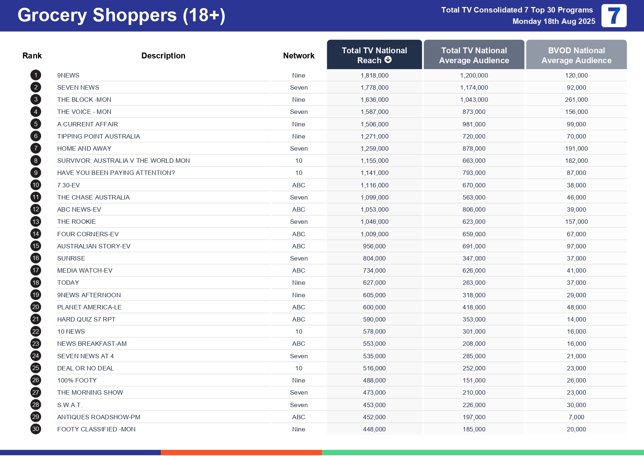Image resolution: width=644 pixels, height=456 pixels.
Task: Click the green segment of bottom bar
Action: click(482, 453)
